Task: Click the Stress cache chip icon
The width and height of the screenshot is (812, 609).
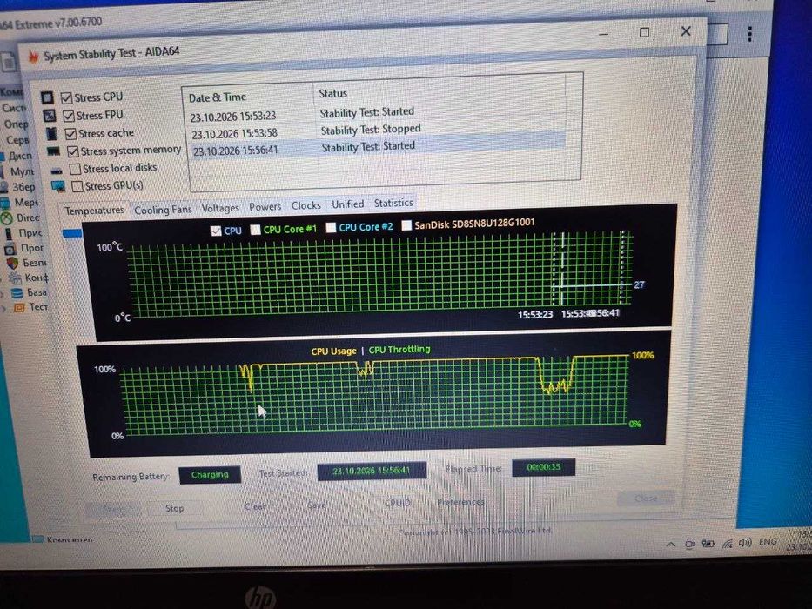Action: click(51, 134)
